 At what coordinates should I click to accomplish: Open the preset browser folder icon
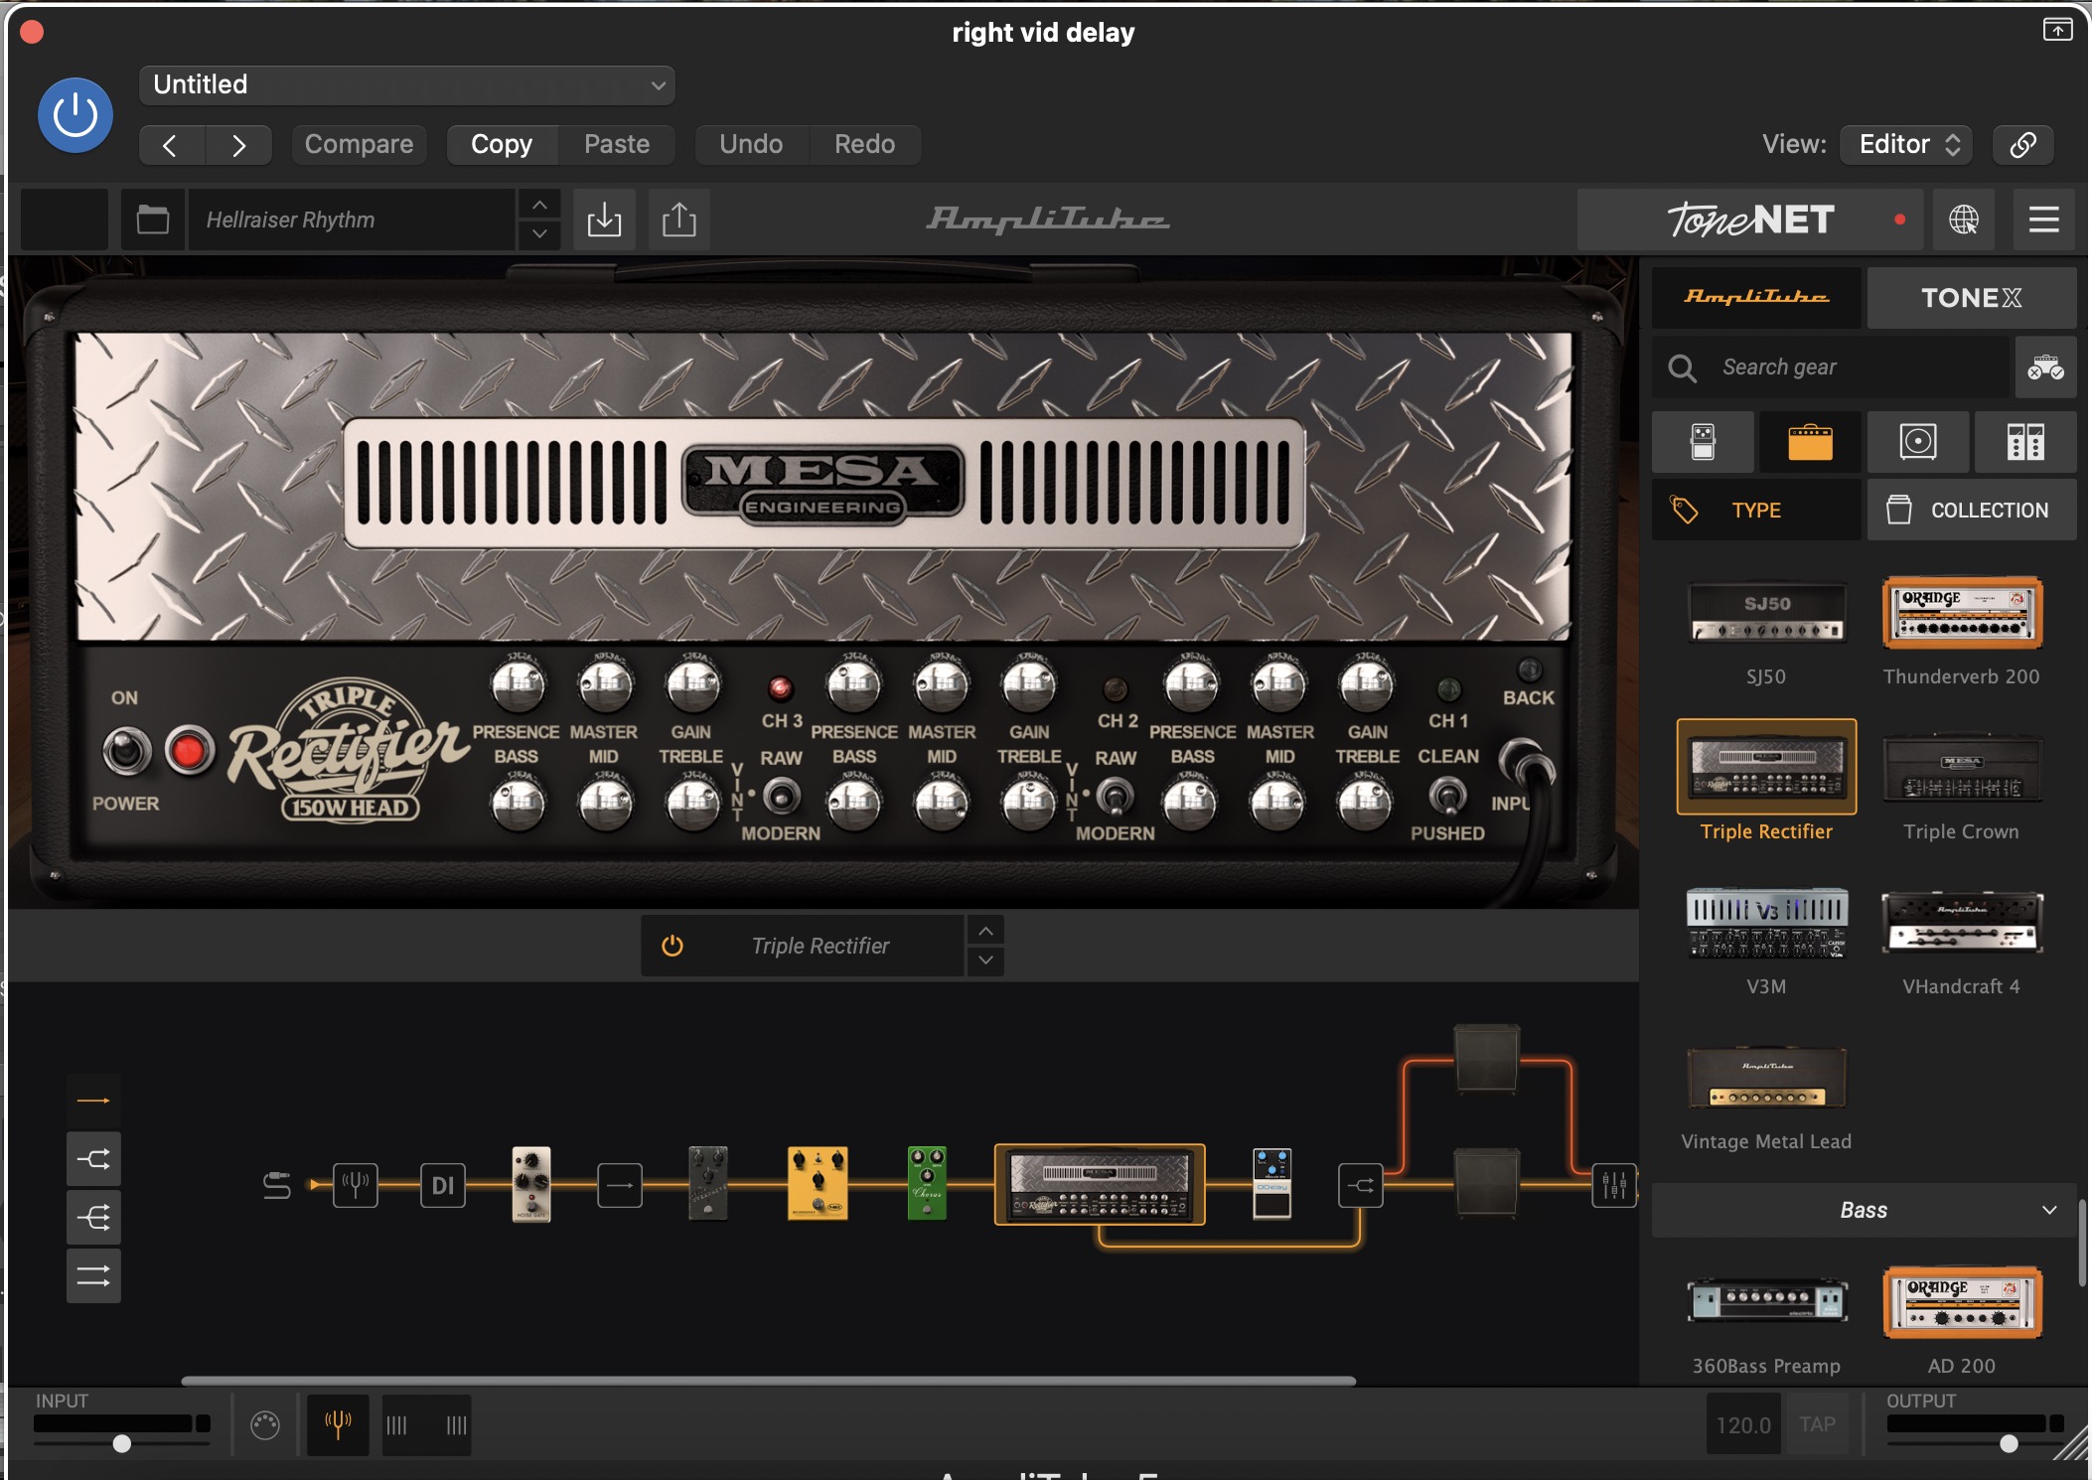click(x=152, y=220)
